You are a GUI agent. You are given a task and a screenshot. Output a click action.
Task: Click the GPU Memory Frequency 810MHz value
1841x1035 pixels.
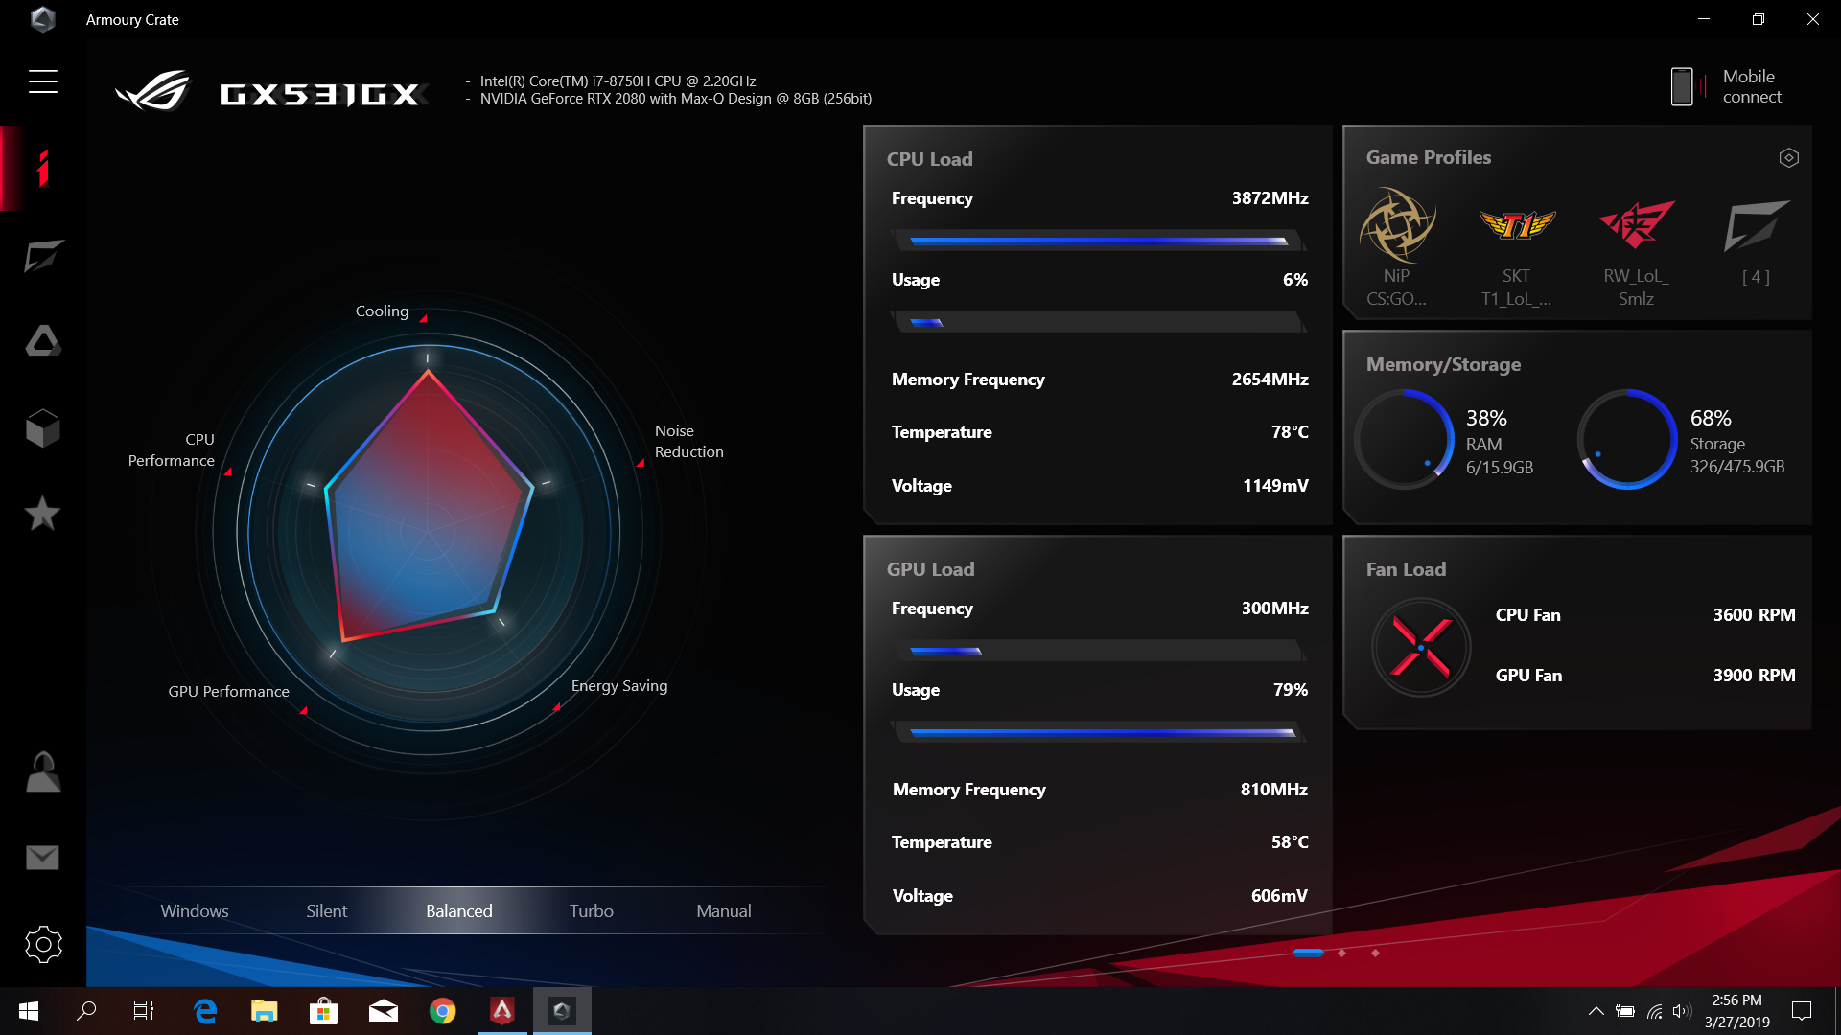(1273, 790)
